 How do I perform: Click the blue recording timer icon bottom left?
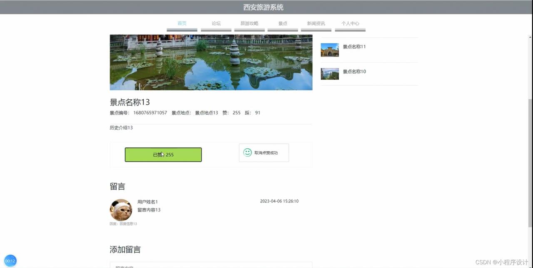pos(10,261)
